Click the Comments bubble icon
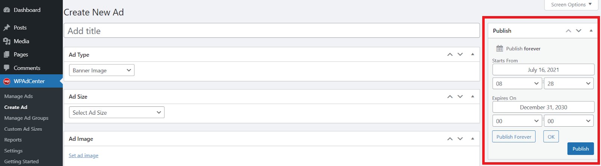Image resolution: width=601 pixels, height=166 pixels. click(x=7, y=68)
